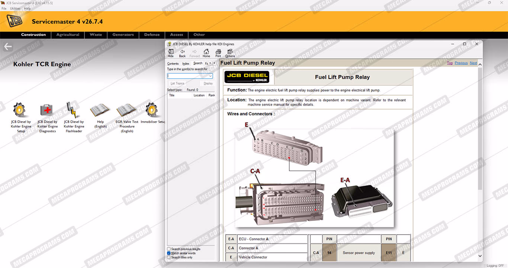Print the current help topic
Image resolution: width=508 pixels, height=268 pixels.
pos(218,53)
